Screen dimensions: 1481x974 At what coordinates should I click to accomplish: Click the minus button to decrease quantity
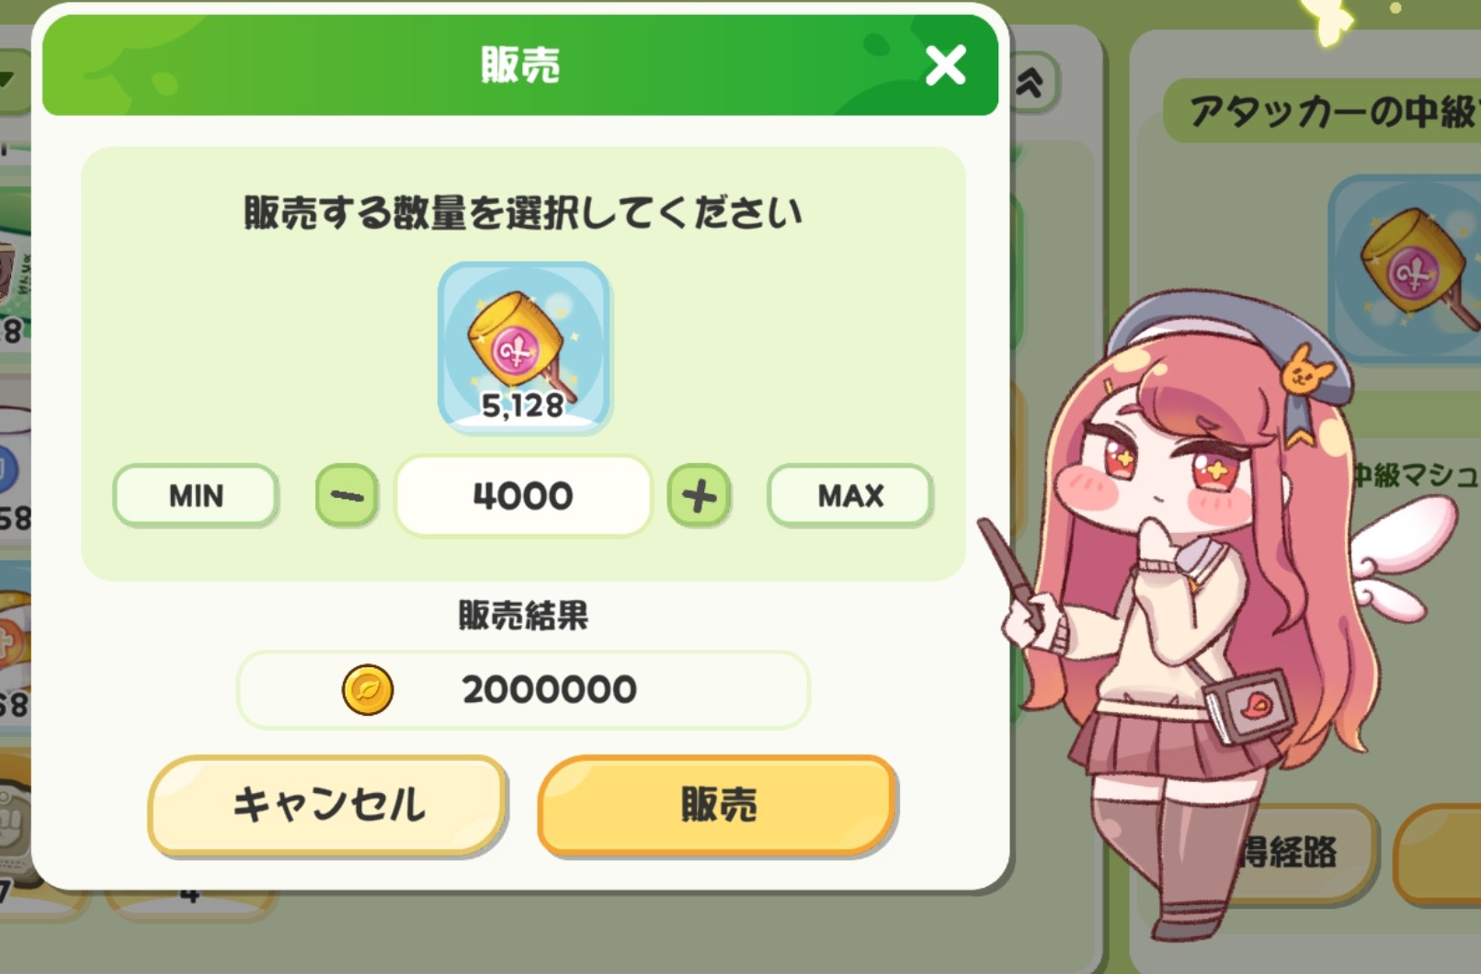(x=347, y=496)
